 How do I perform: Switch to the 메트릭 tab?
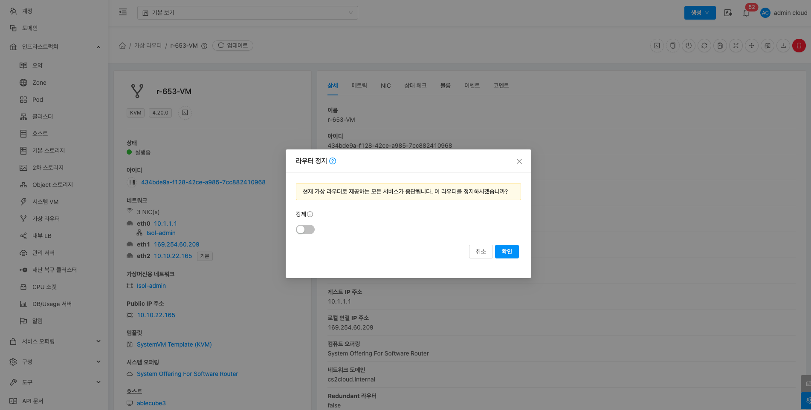[359, 86]
